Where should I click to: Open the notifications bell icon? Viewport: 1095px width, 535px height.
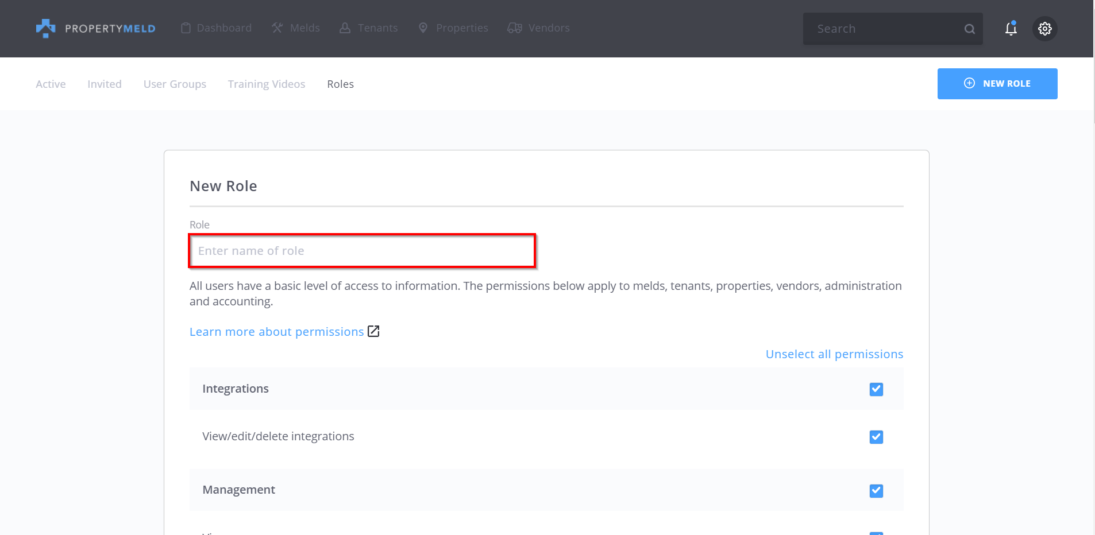tap(1011, 29)
